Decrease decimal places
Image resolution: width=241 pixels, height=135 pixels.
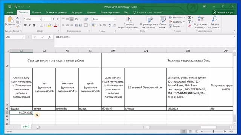click(x=114, y=25)
